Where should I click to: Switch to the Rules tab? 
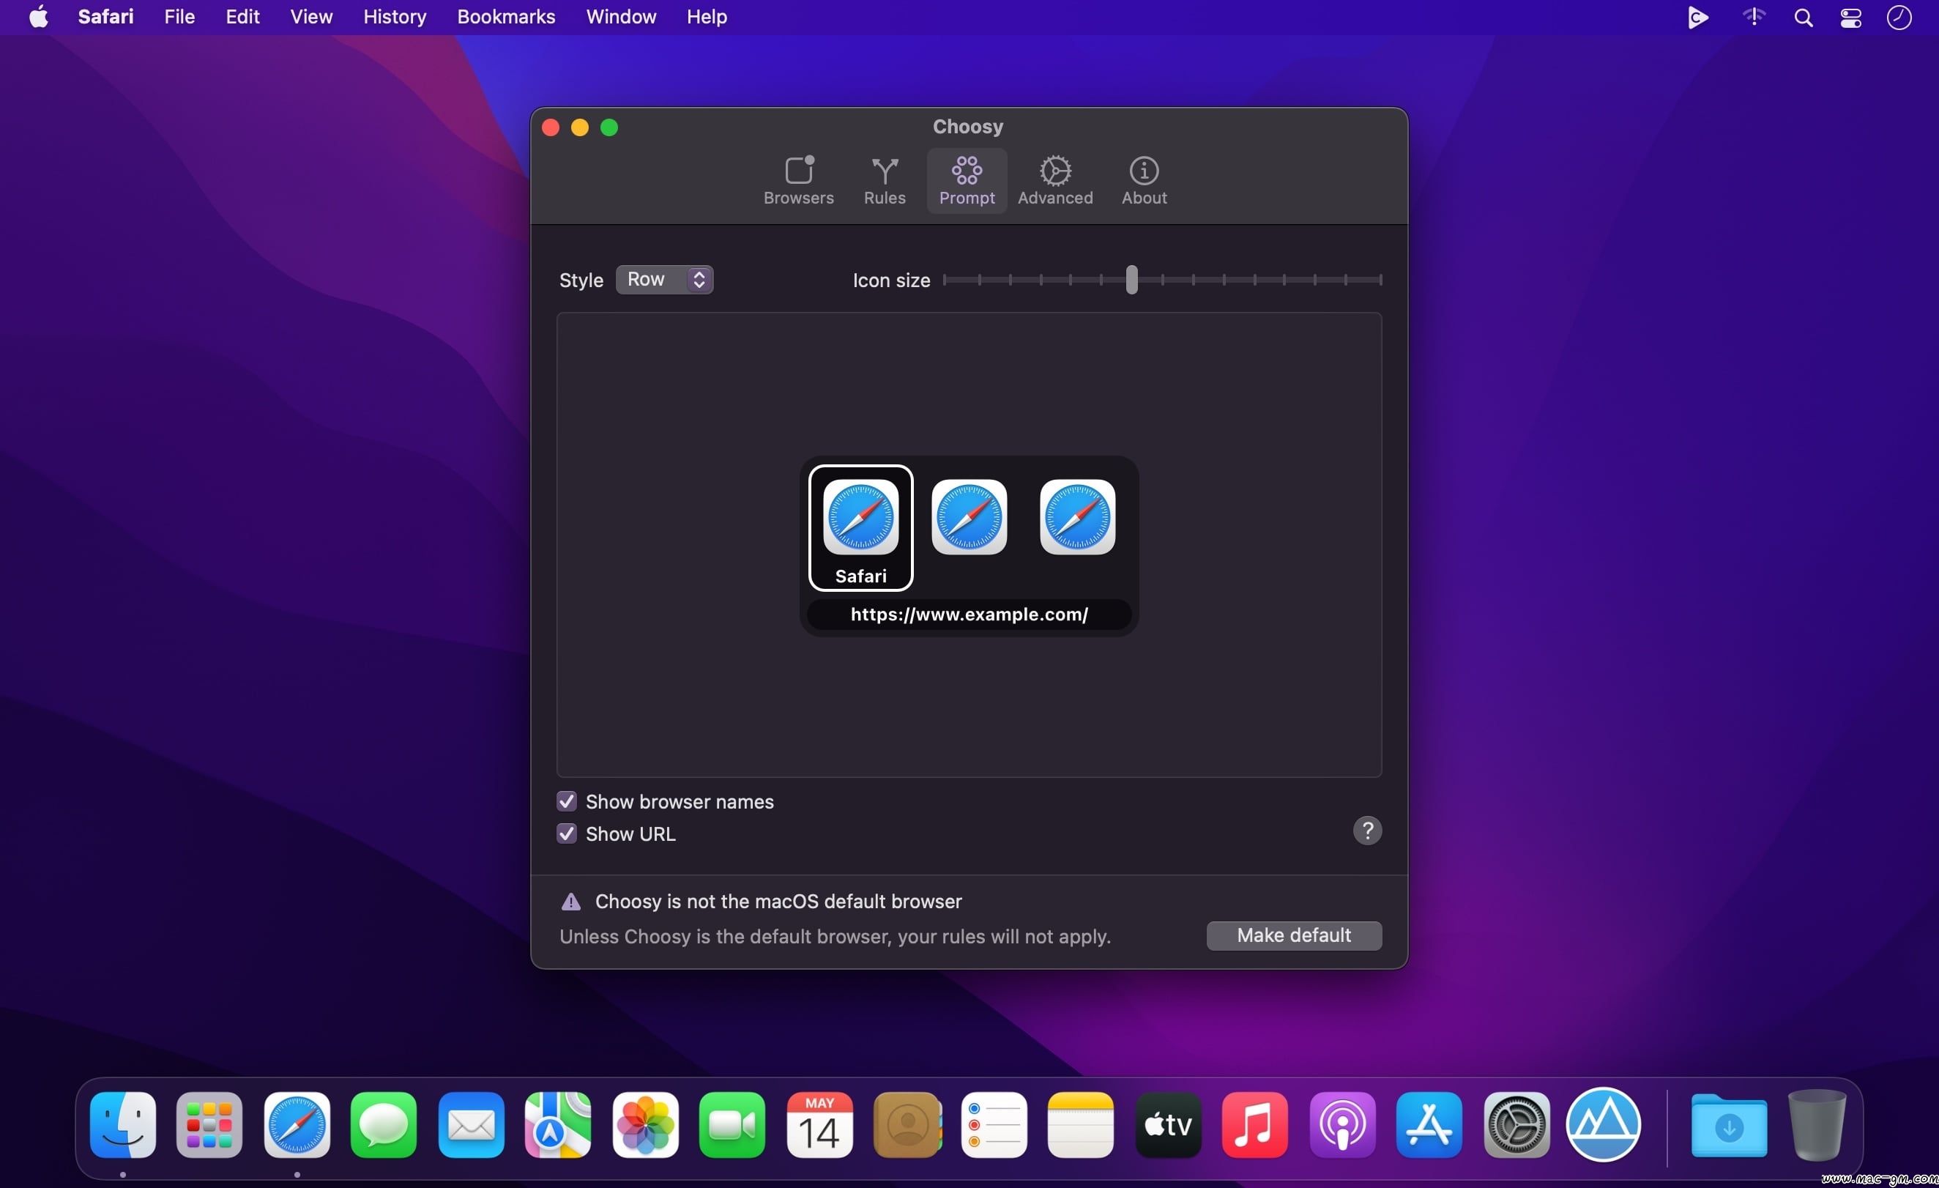click(885, 180)
